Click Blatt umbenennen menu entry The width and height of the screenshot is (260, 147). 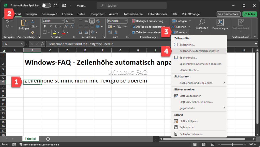[x=199, y=96]
